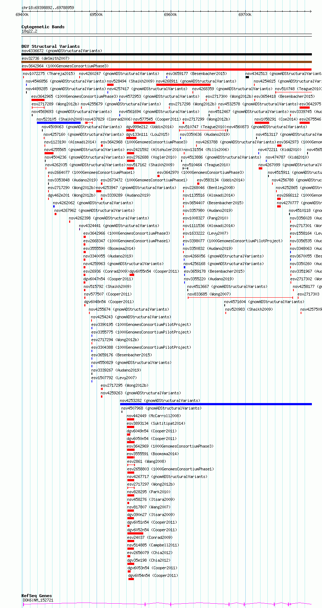Click nsv517162 (Shaikh2009) label
322x608 pixels.
151,165
